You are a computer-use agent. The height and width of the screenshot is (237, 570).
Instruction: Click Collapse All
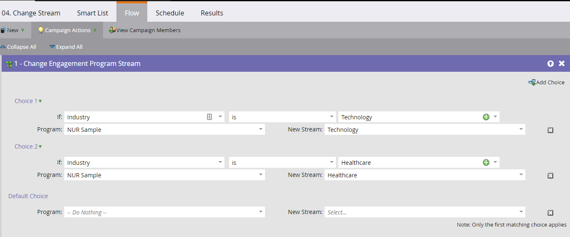(18, 47)
